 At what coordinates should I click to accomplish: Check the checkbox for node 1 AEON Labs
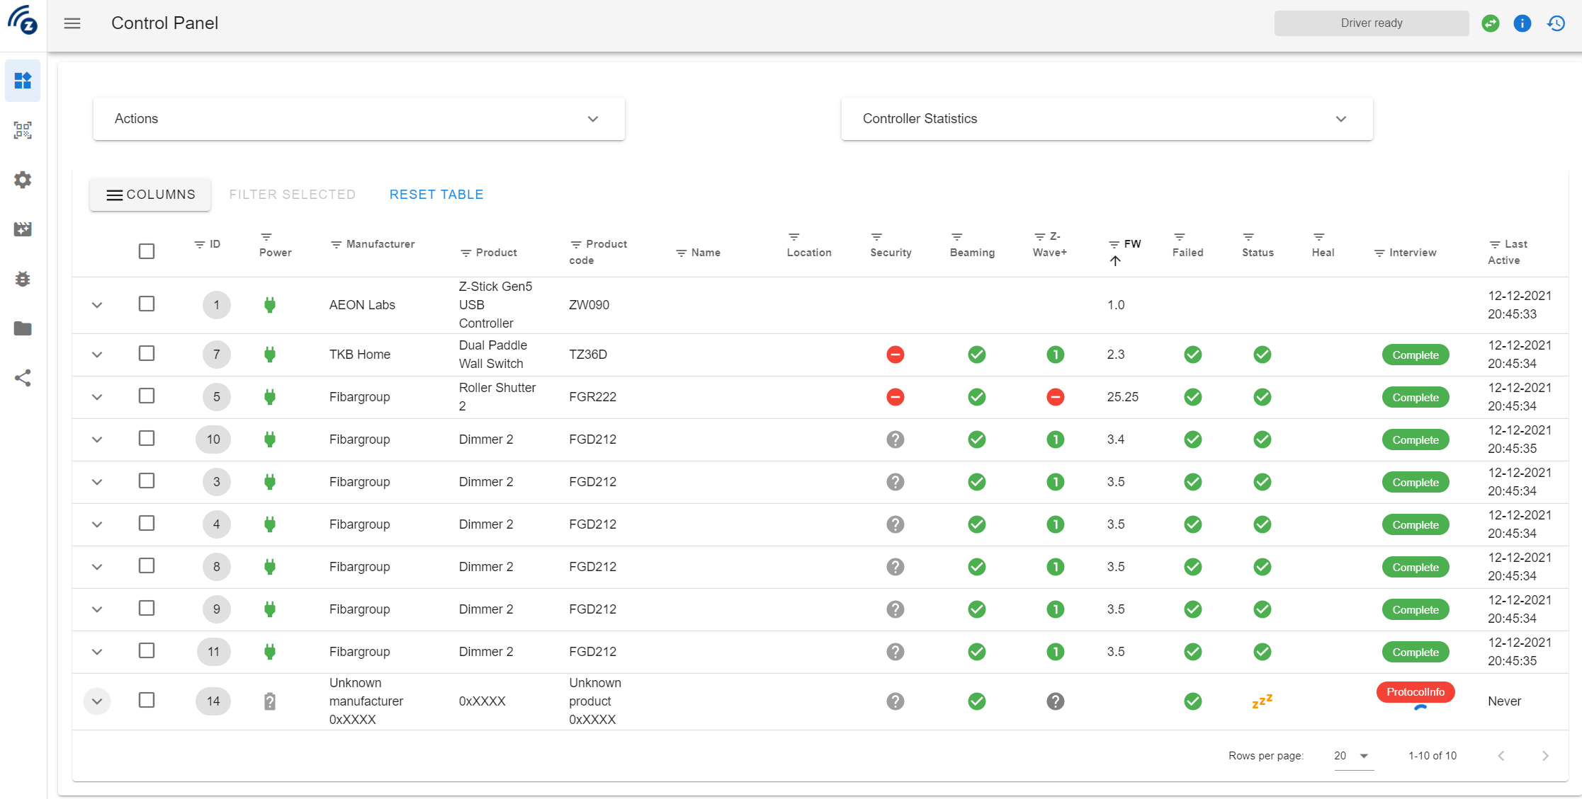click(x=147, y=304)
